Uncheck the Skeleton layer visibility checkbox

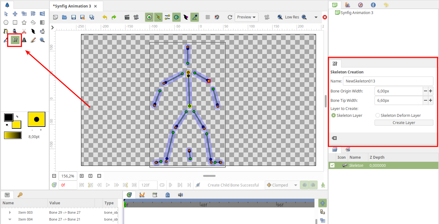click(332, 165)
